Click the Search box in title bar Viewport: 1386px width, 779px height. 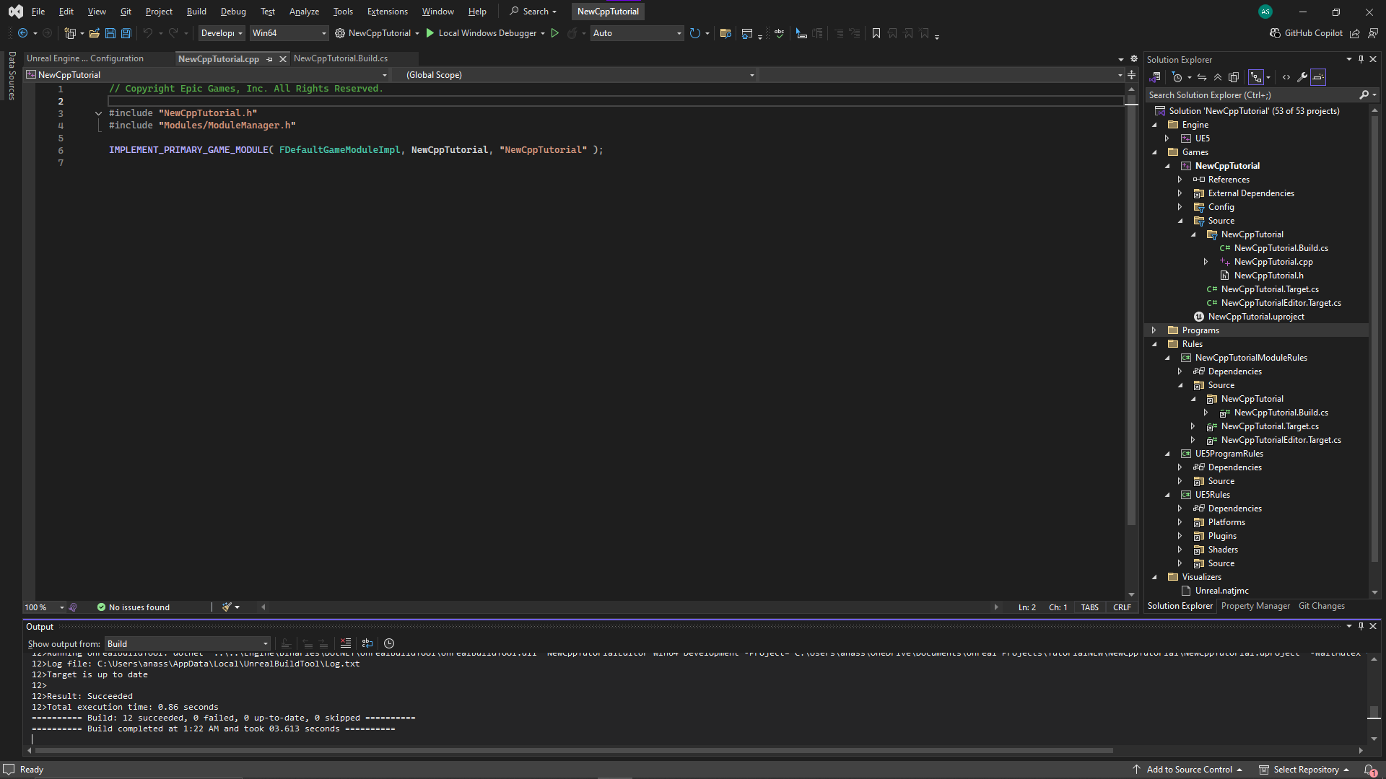pos(533,12)
